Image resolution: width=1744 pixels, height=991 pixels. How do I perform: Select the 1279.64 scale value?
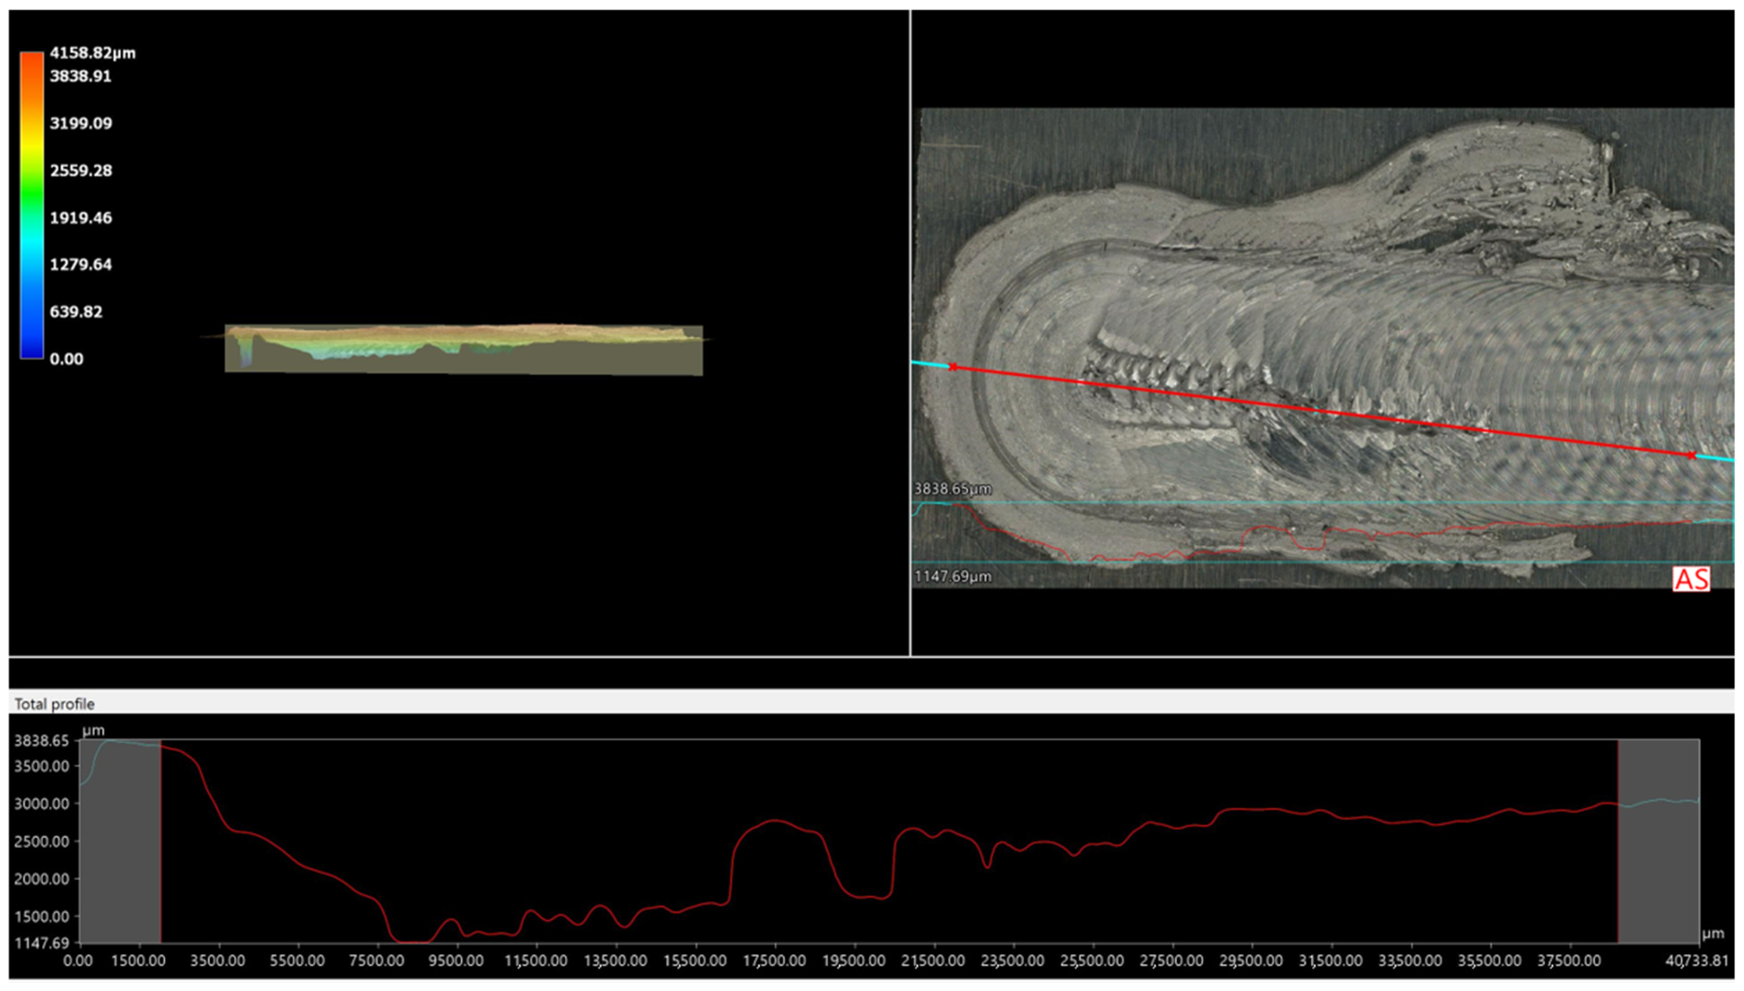point(81,265)
